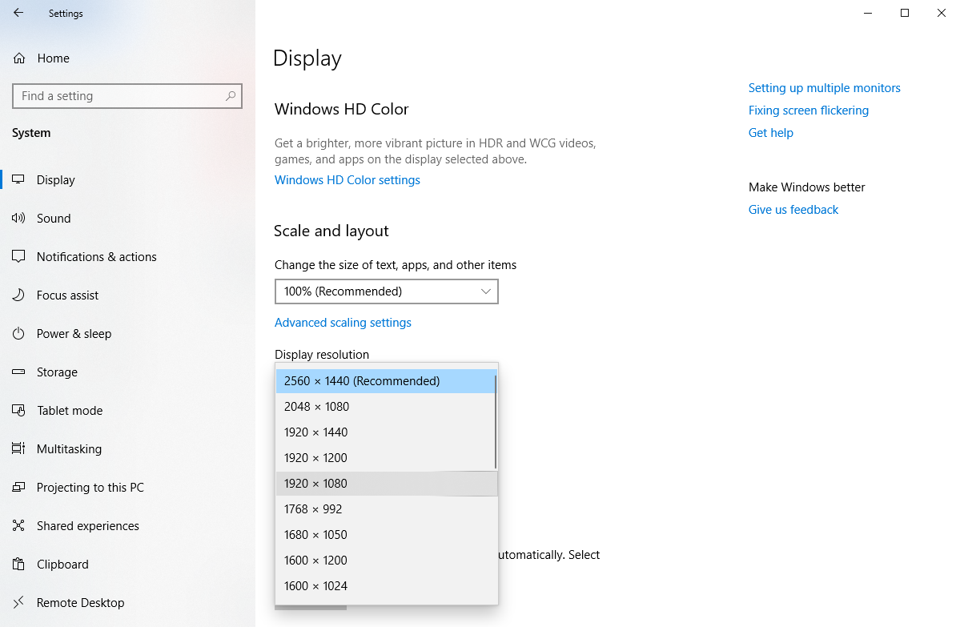This screenshot has width=960, height=627.
Task: Close the Settings window
Action: click(941, 13)
